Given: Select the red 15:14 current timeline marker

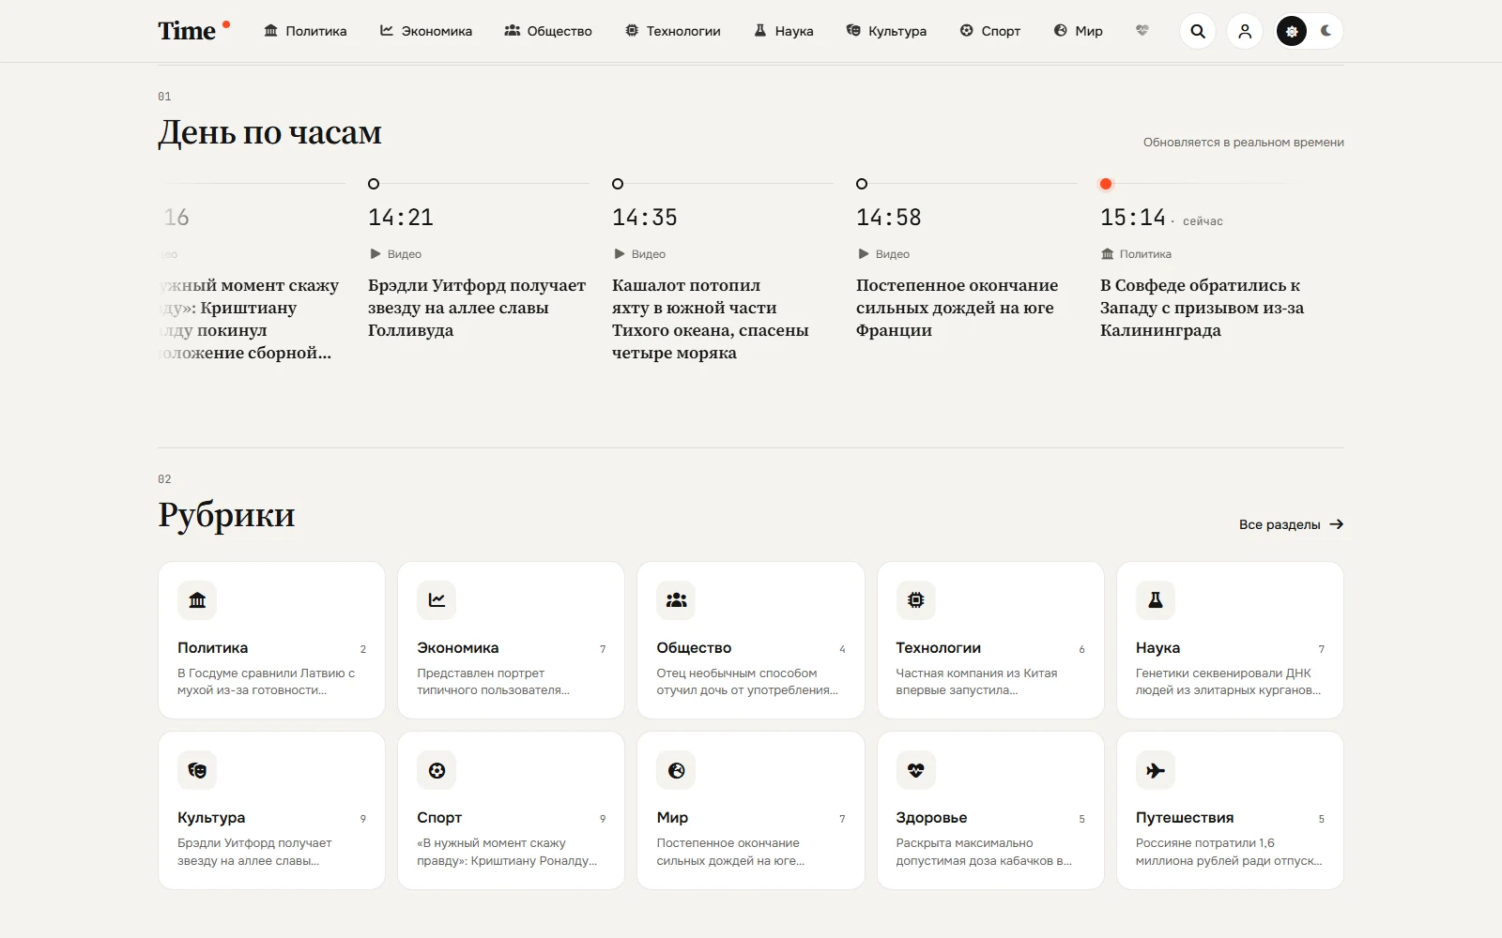Looking at the screenshot, I should 1106,184.
